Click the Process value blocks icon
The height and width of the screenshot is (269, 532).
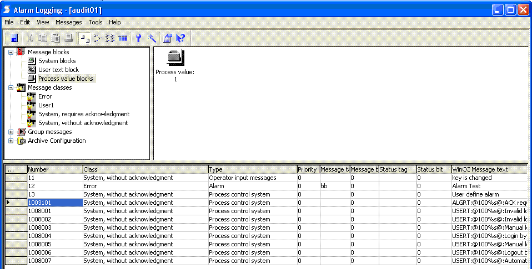32,79
